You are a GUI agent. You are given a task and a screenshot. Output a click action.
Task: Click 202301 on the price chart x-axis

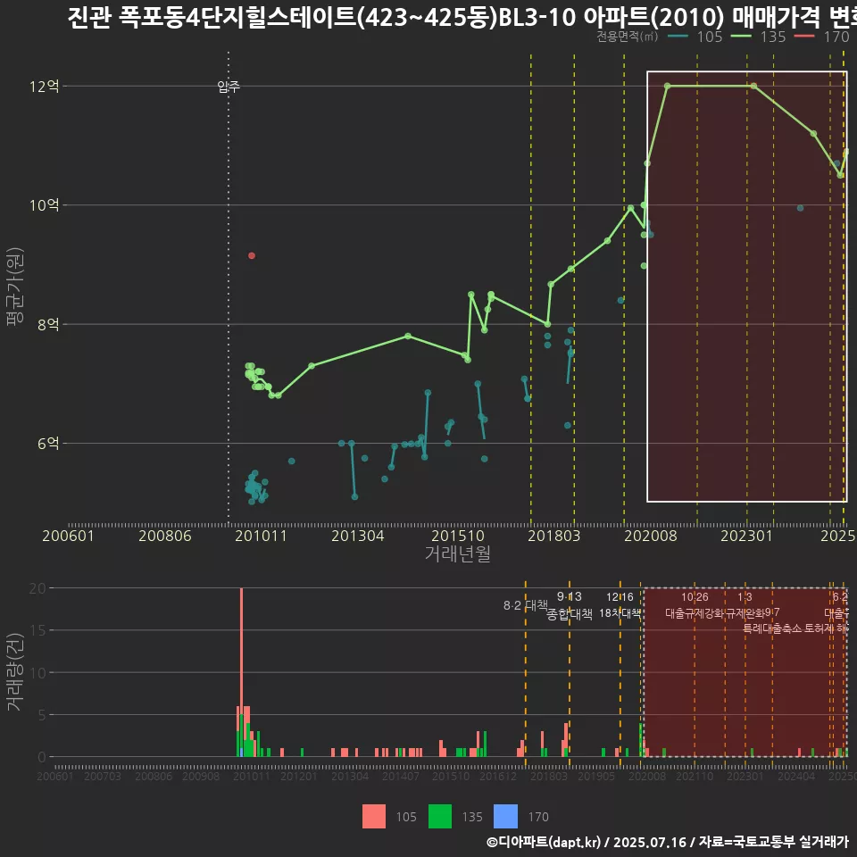click(746, 536)
